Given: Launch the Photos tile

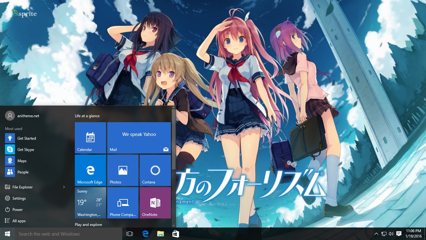Looking at the screenshot, I should pyautogui.click(x=123, y=170).
